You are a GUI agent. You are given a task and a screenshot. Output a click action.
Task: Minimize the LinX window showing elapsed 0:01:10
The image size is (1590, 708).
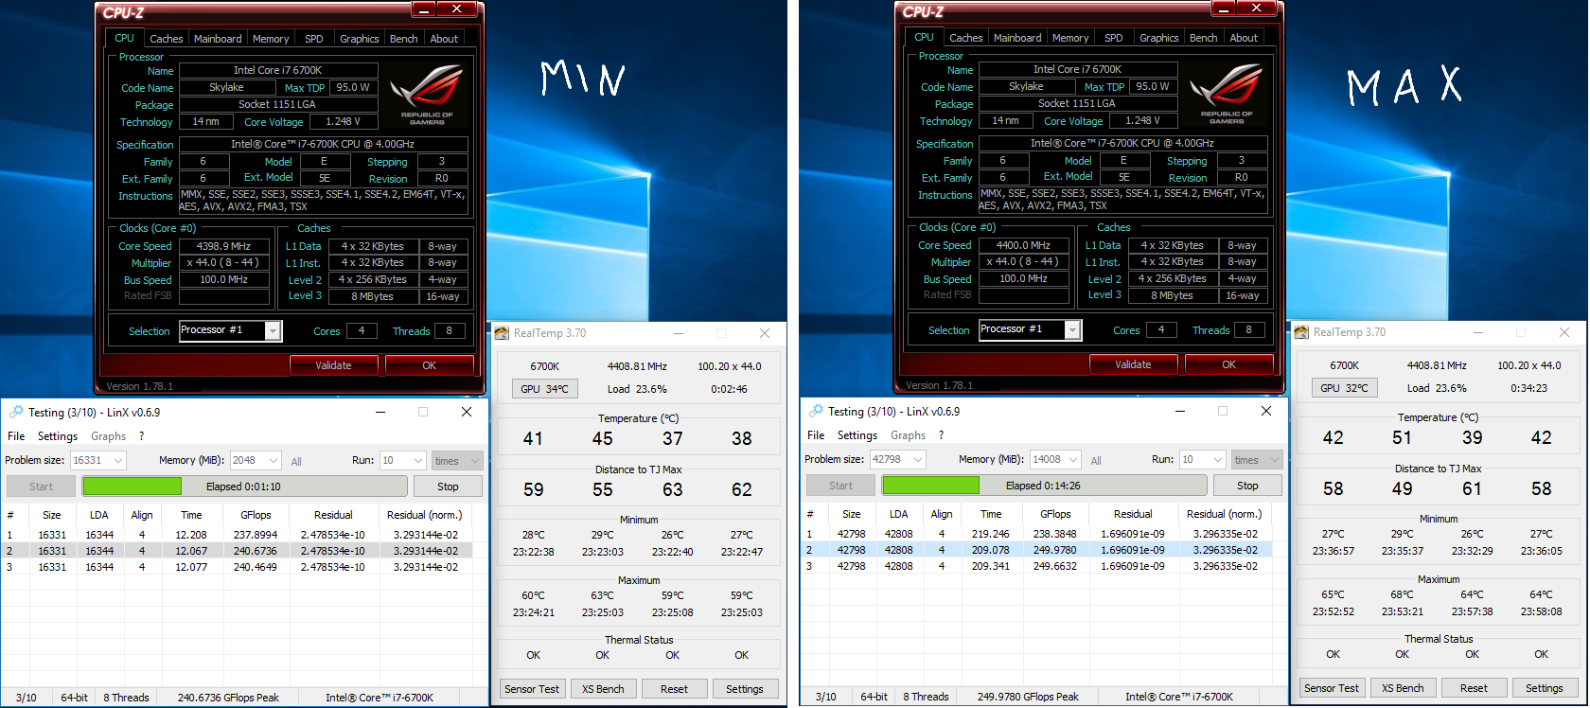click(380, 412)
